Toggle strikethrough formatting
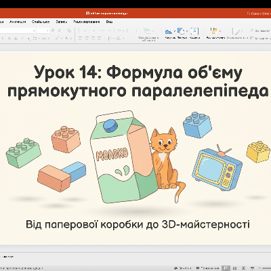271x271 pixels. click(x=16, y=39)
